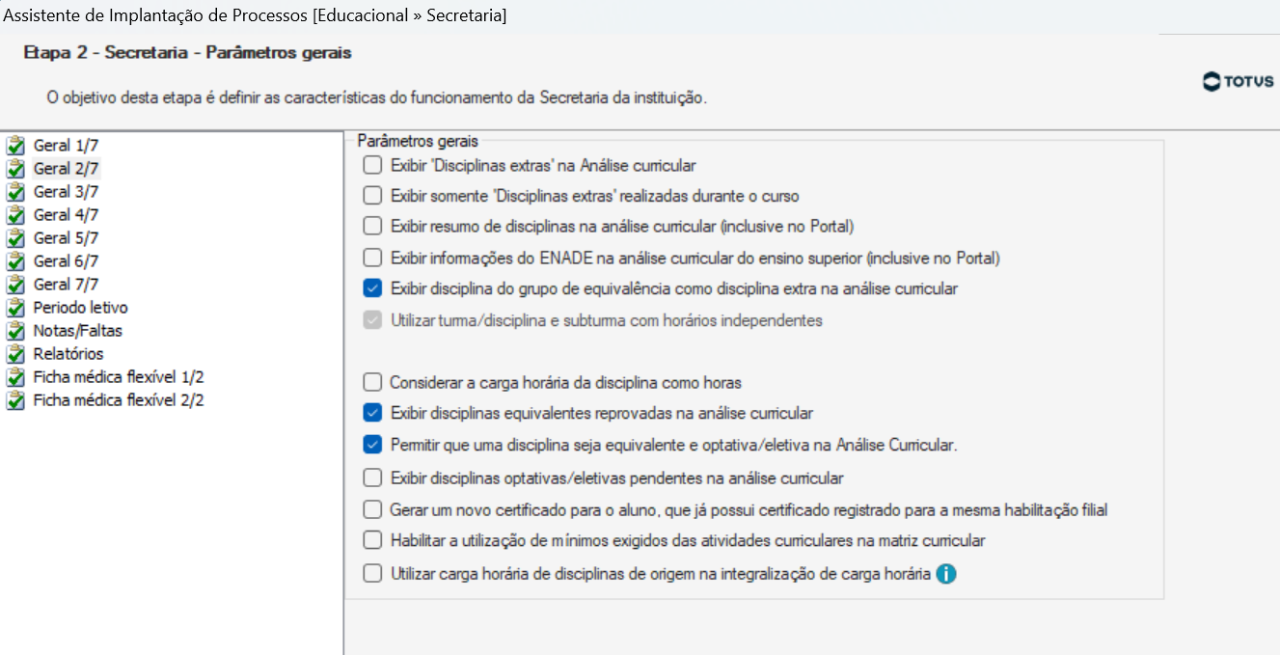Viewport: 1280px width, 655px height.
Task: Tick Considerar a carga horária como horas
Action: coord(372,382)
